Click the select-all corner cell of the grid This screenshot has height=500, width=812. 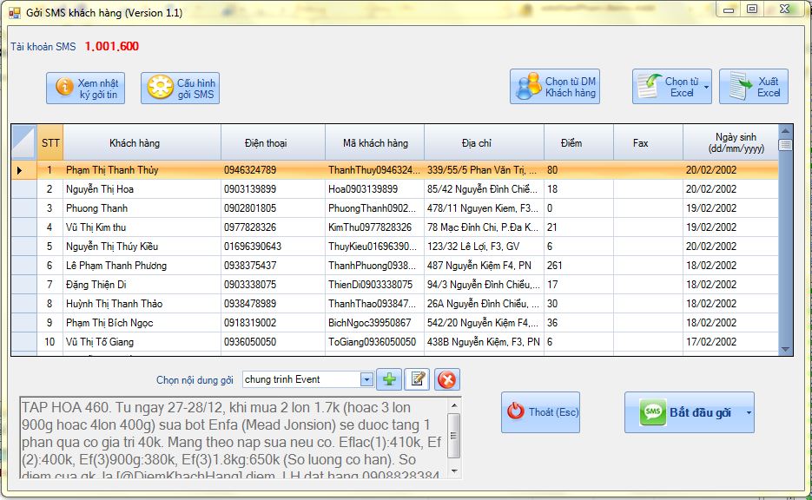point(23,142)
